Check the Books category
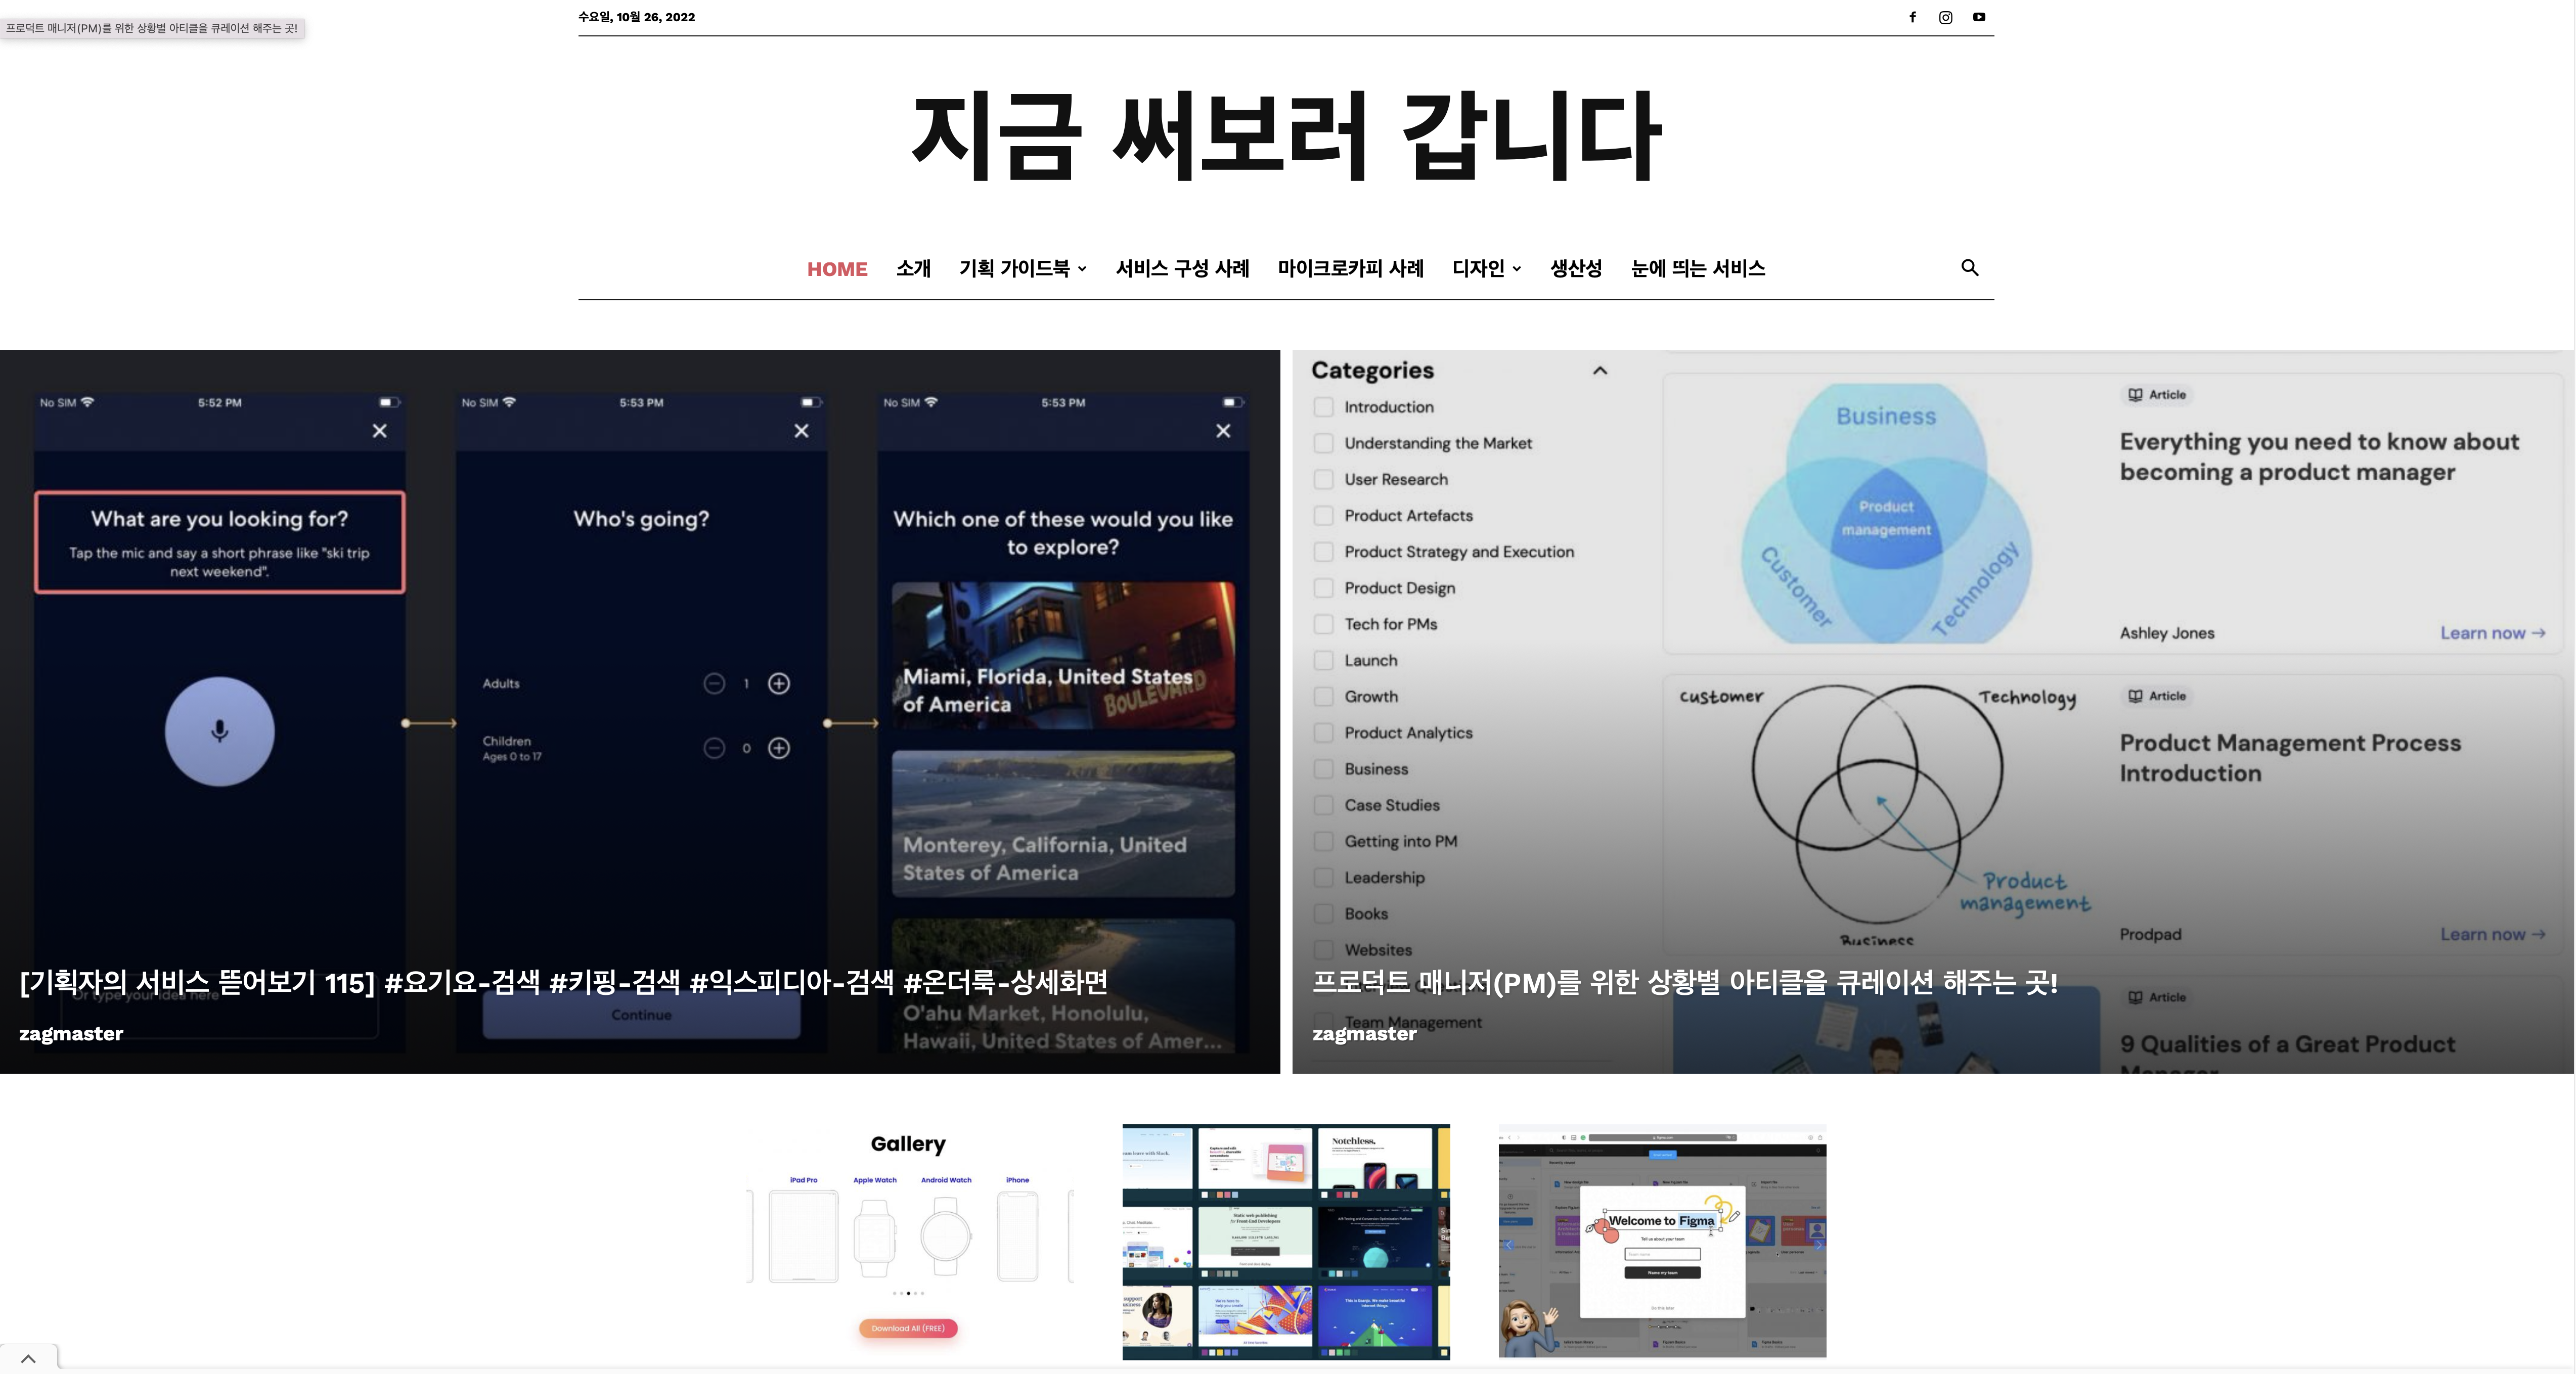 tap(1323, 914)
